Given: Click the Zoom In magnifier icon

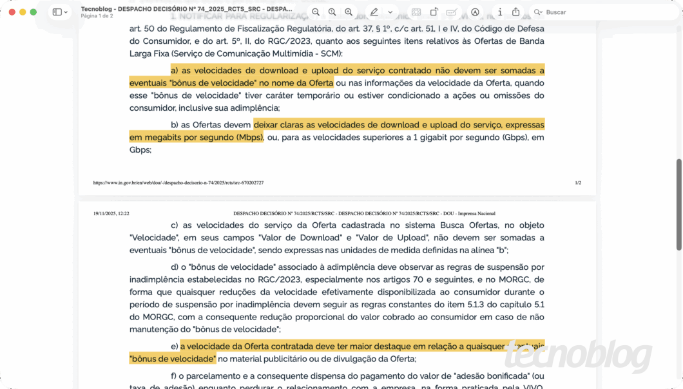Looking at the screenshot, I should pyautogui.click(x=348, y=12).
